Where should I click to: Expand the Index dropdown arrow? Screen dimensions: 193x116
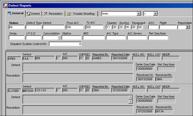(x=139, y=14)
